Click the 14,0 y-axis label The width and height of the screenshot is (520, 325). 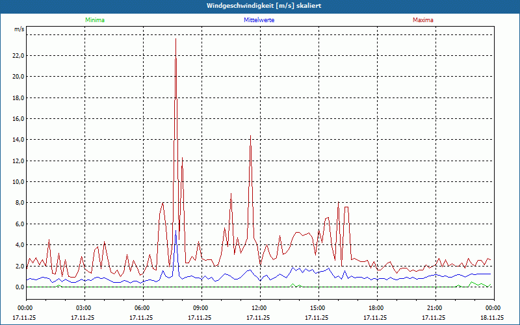[x=18, y=140]
